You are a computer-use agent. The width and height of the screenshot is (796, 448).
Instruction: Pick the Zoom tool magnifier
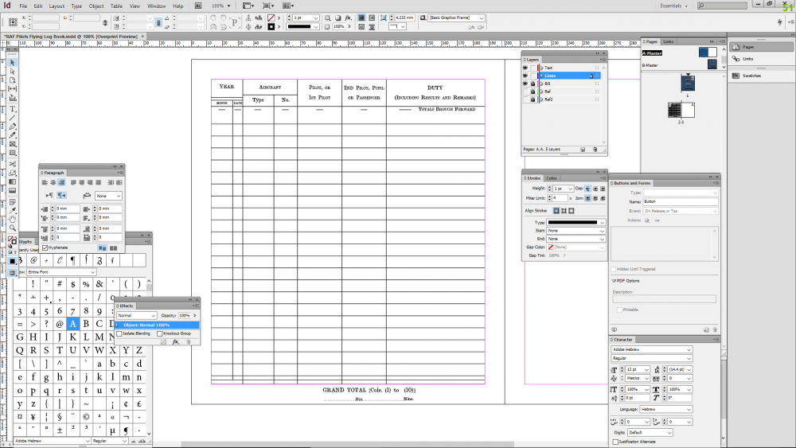[13, 228]
